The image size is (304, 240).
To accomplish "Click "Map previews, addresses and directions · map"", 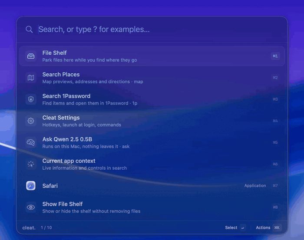I will pyautogui.click(x=93, y=82).
